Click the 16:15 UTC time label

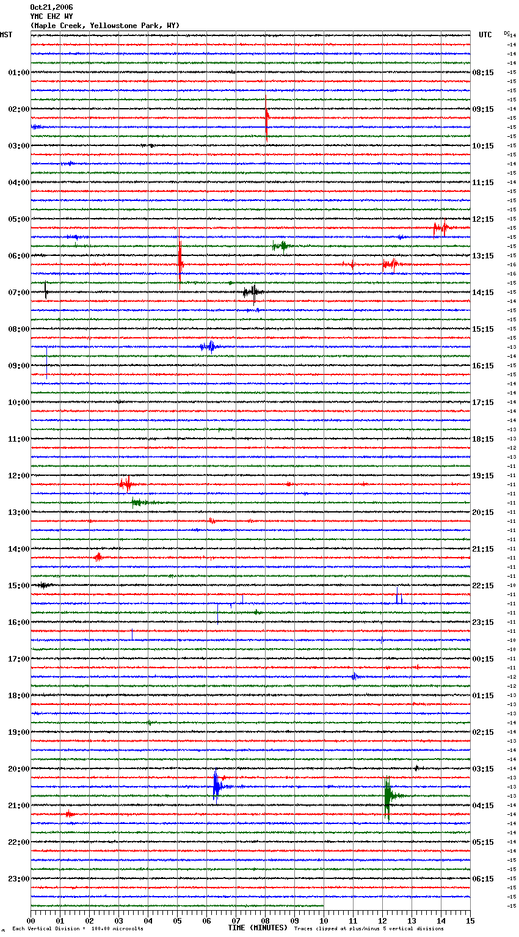point(483,366)
